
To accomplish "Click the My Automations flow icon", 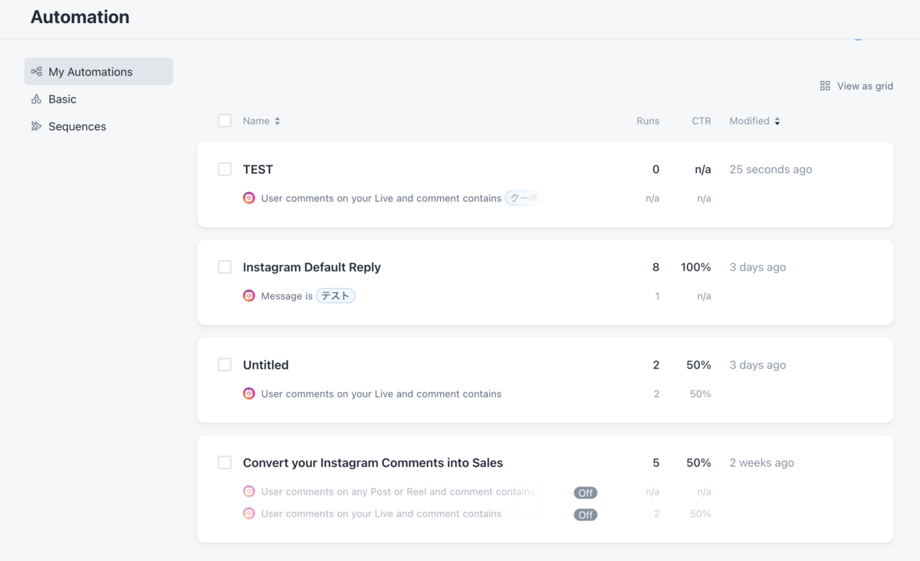I will [x=36, y=71].
